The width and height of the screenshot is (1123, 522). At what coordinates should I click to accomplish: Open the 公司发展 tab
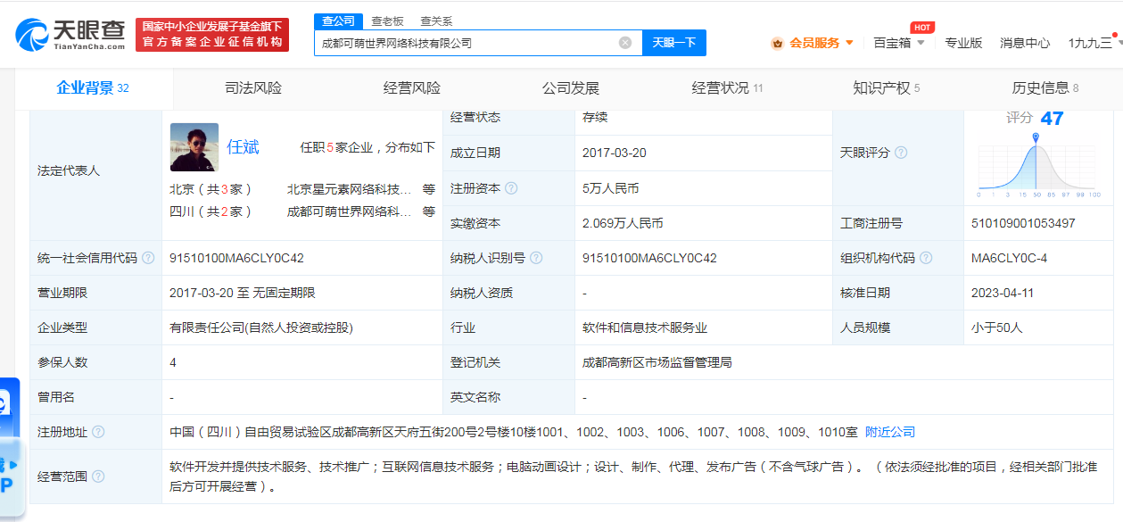[571, 88]
